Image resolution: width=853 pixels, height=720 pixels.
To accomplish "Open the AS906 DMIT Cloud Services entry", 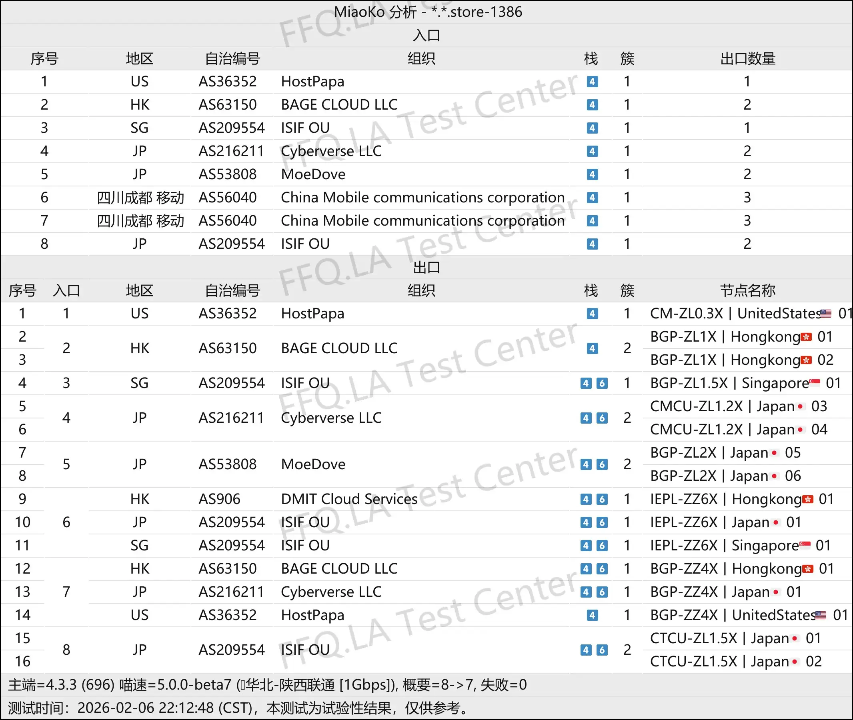I will click(x=348, y=499).
